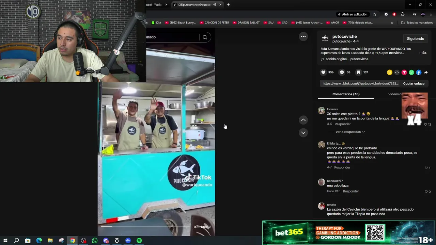Open the Chrome profile avatar
Image resolution: width=436 pixels, height=245 pixels.
(x=423, y=14)
